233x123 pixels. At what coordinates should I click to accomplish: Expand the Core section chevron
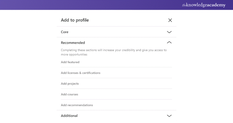point(169,32)
